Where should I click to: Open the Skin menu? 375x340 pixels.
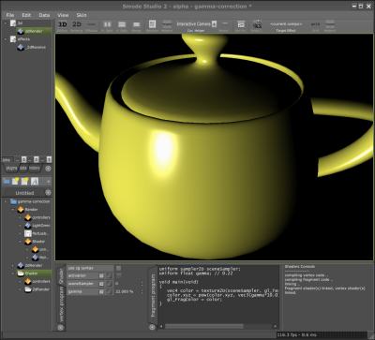(82, 15)
